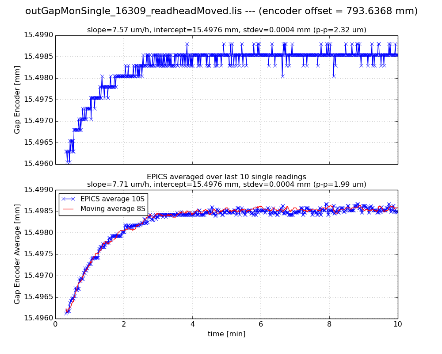The image size is (442, 354).
Task: Click the x-axis tick label '10'
Action: (x=397, y=324)
